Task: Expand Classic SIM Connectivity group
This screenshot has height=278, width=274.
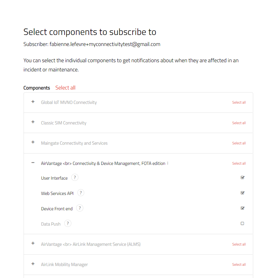Action: coord(33,122)
